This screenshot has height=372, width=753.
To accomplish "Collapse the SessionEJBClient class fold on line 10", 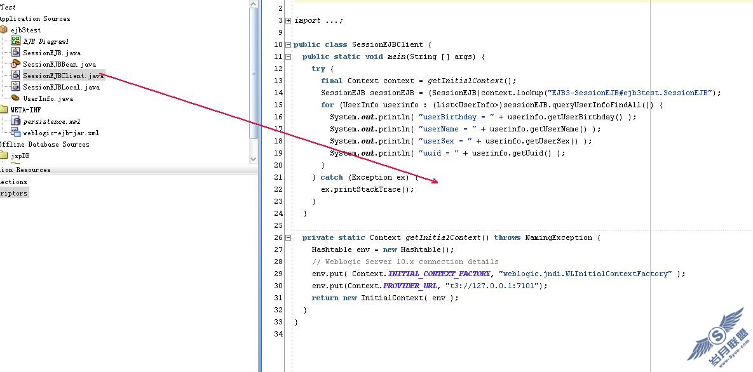I will tap(288, 44).
